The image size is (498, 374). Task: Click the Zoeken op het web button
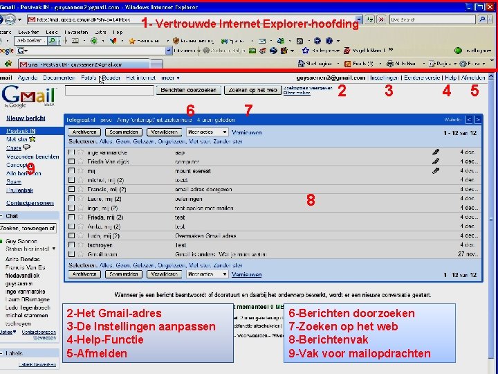pos(253,90)
